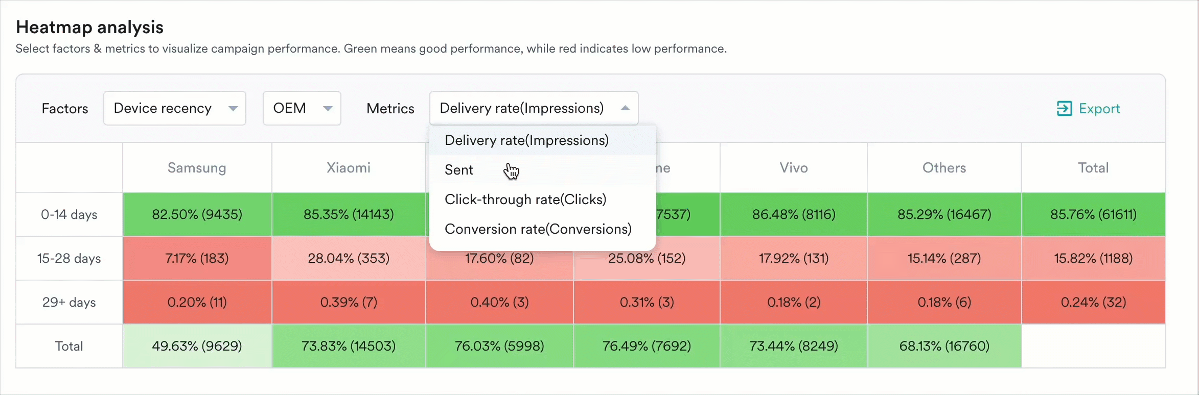Viewport: 1199px width, 395px height.
Task: Click the Vivo column header
Action: click(793, 167)
